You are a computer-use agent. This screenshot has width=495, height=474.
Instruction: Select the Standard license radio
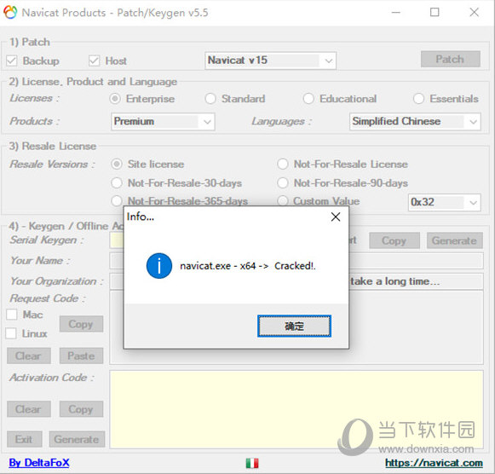point(210,99)
